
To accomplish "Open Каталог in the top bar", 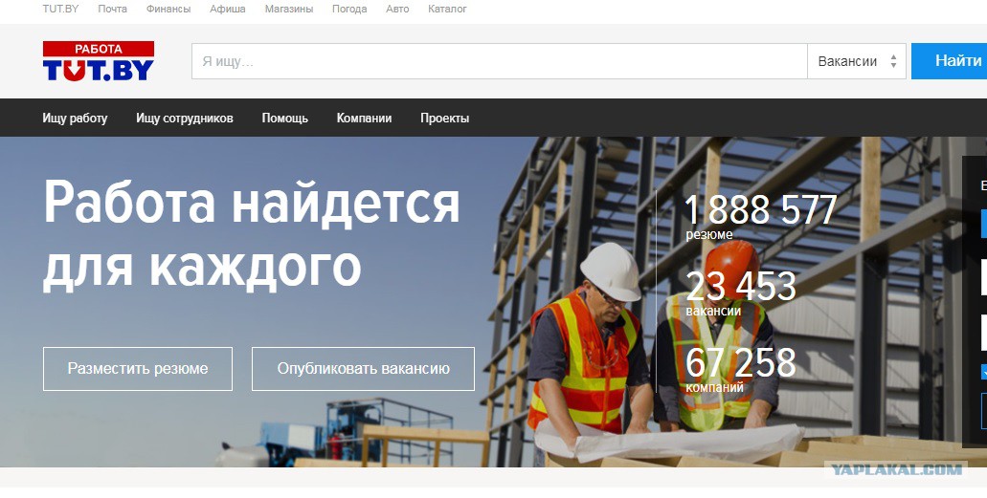I will click(x=447, y=9).
